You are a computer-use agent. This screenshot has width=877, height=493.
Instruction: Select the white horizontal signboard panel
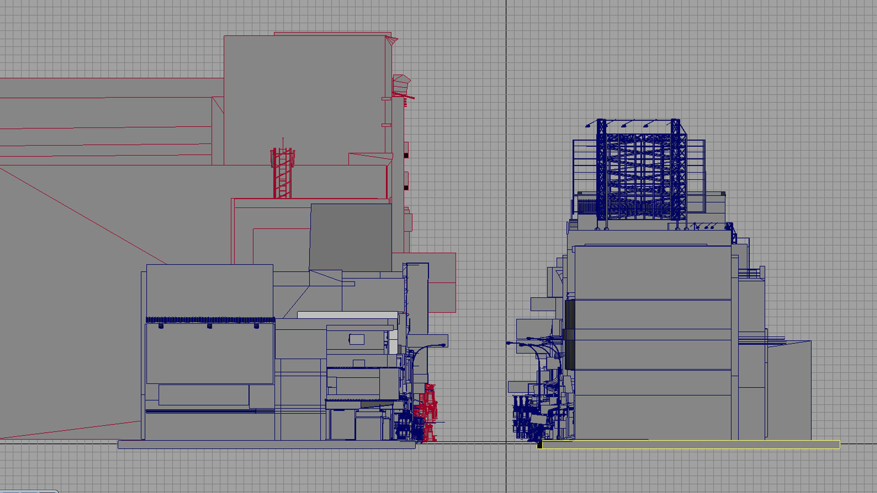point(347,315)
